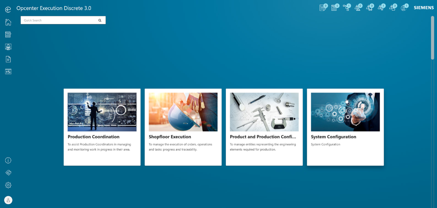This screenshot has width=437, height=208.
Task: Click the vertical scrollbar on the right
Action: pos(432,38)
